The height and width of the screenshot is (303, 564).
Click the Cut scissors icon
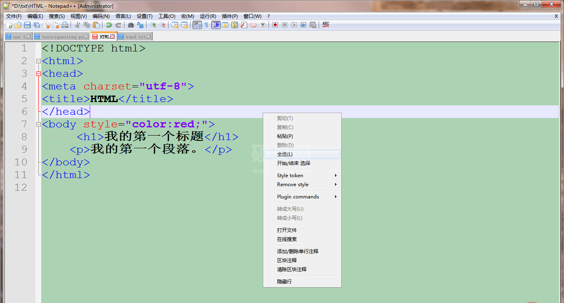78,25
